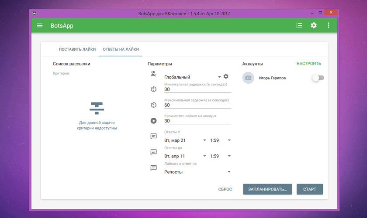This screenshot has width=367, height=218.
Task: Focus the Максимальная задержка input field
Action: coord(197,105)
